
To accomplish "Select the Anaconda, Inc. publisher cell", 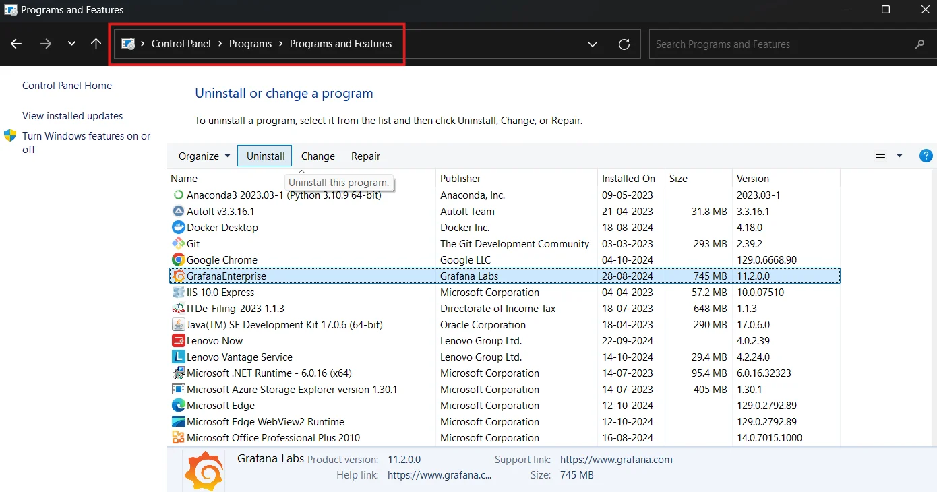I will [x=473, y=195].
